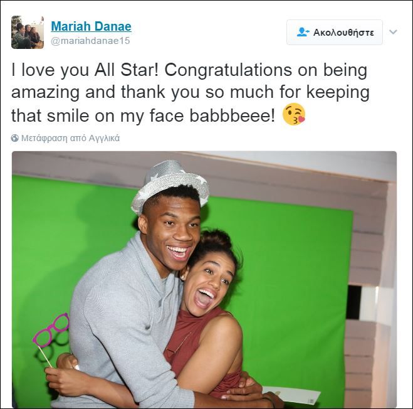Open the Mariah Danae name link
The image size is (413, 409).
(x=91, y=26)
